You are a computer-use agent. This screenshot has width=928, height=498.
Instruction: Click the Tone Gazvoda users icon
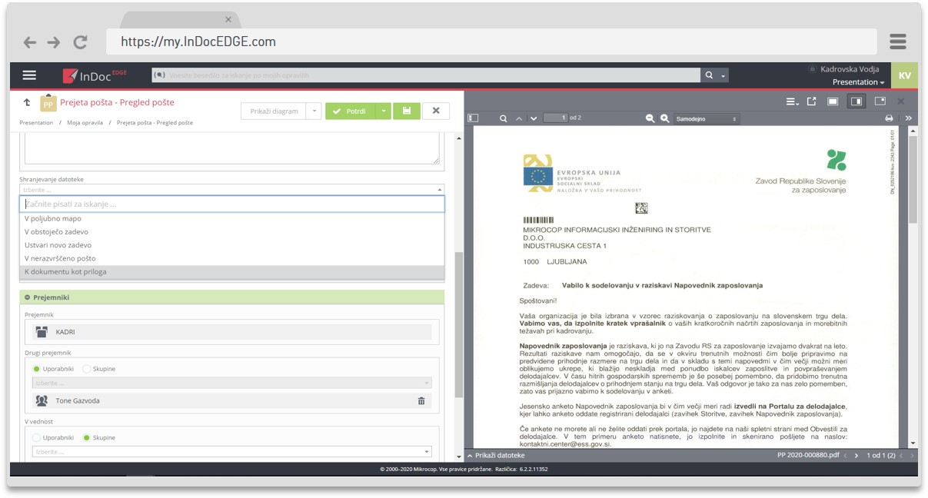tap(42, 401)
